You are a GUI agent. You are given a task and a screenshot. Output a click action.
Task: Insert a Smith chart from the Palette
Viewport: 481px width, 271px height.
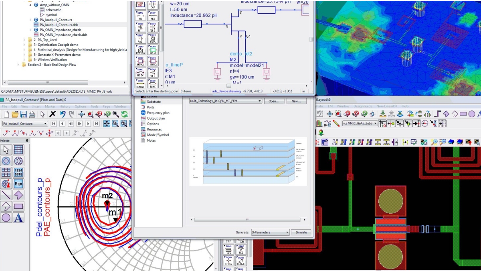(18, 161)
